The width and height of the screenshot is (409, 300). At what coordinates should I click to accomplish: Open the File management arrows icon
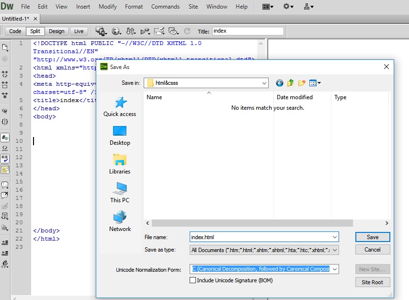(131, 31)
